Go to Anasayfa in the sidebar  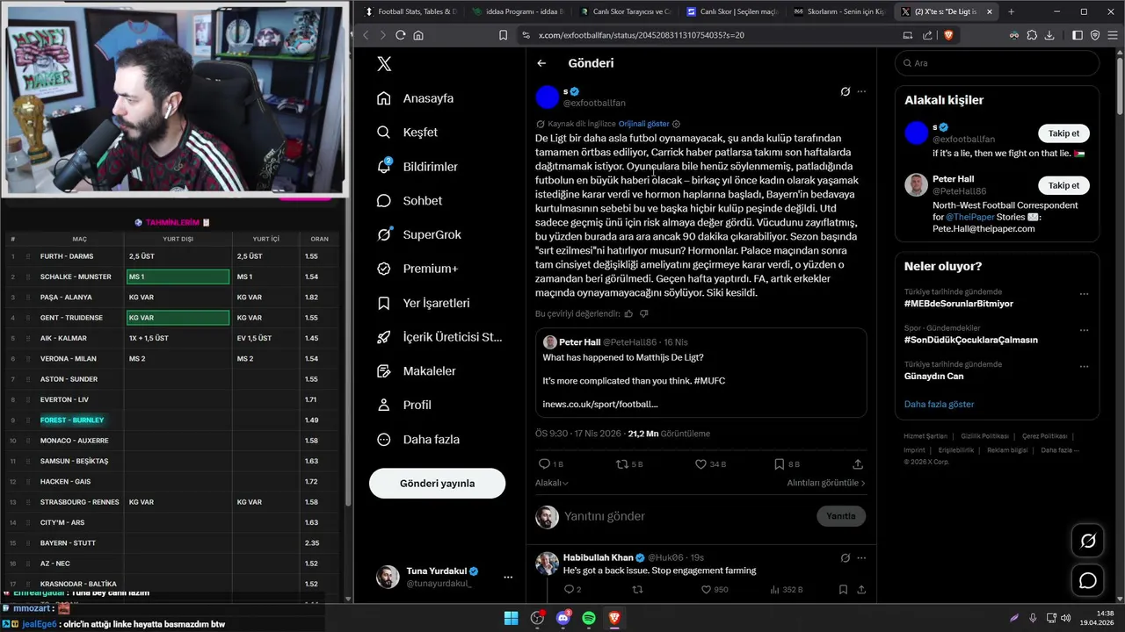416,98
